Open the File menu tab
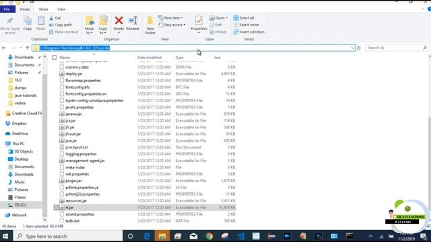This screenshot has width=431, height=242. [x=7, y=9]
